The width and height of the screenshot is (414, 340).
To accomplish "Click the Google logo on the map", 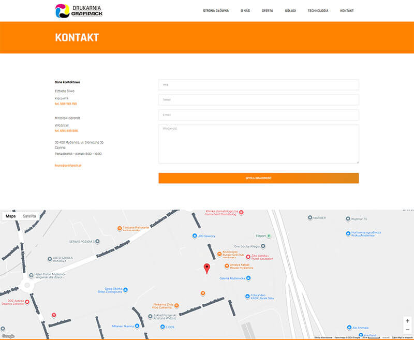I will point(8,336).
